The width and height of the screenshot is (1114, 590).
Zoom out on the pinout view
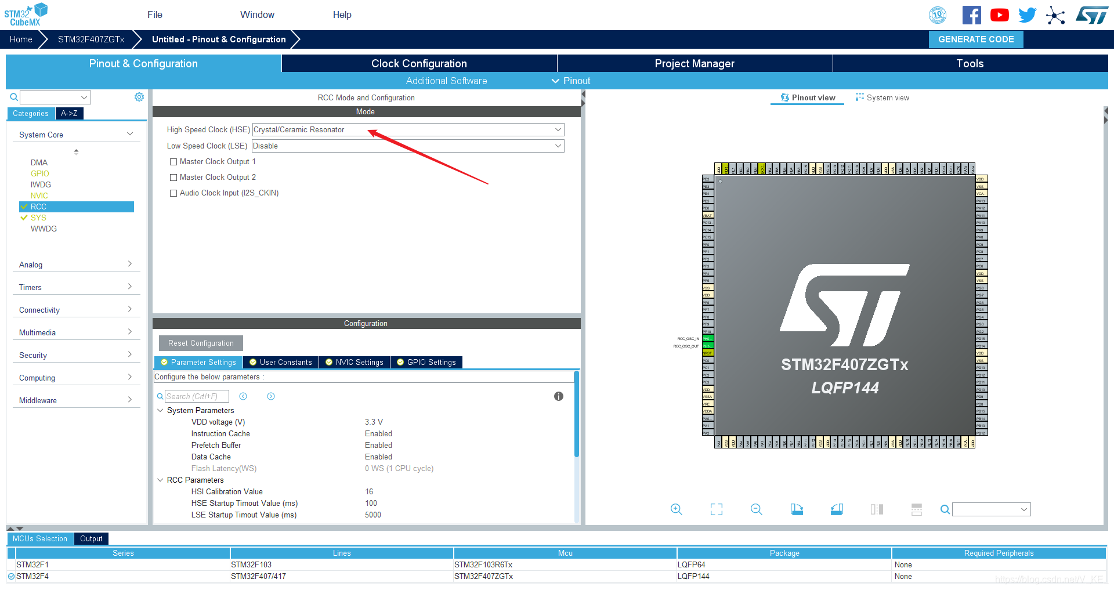(757, 509)
